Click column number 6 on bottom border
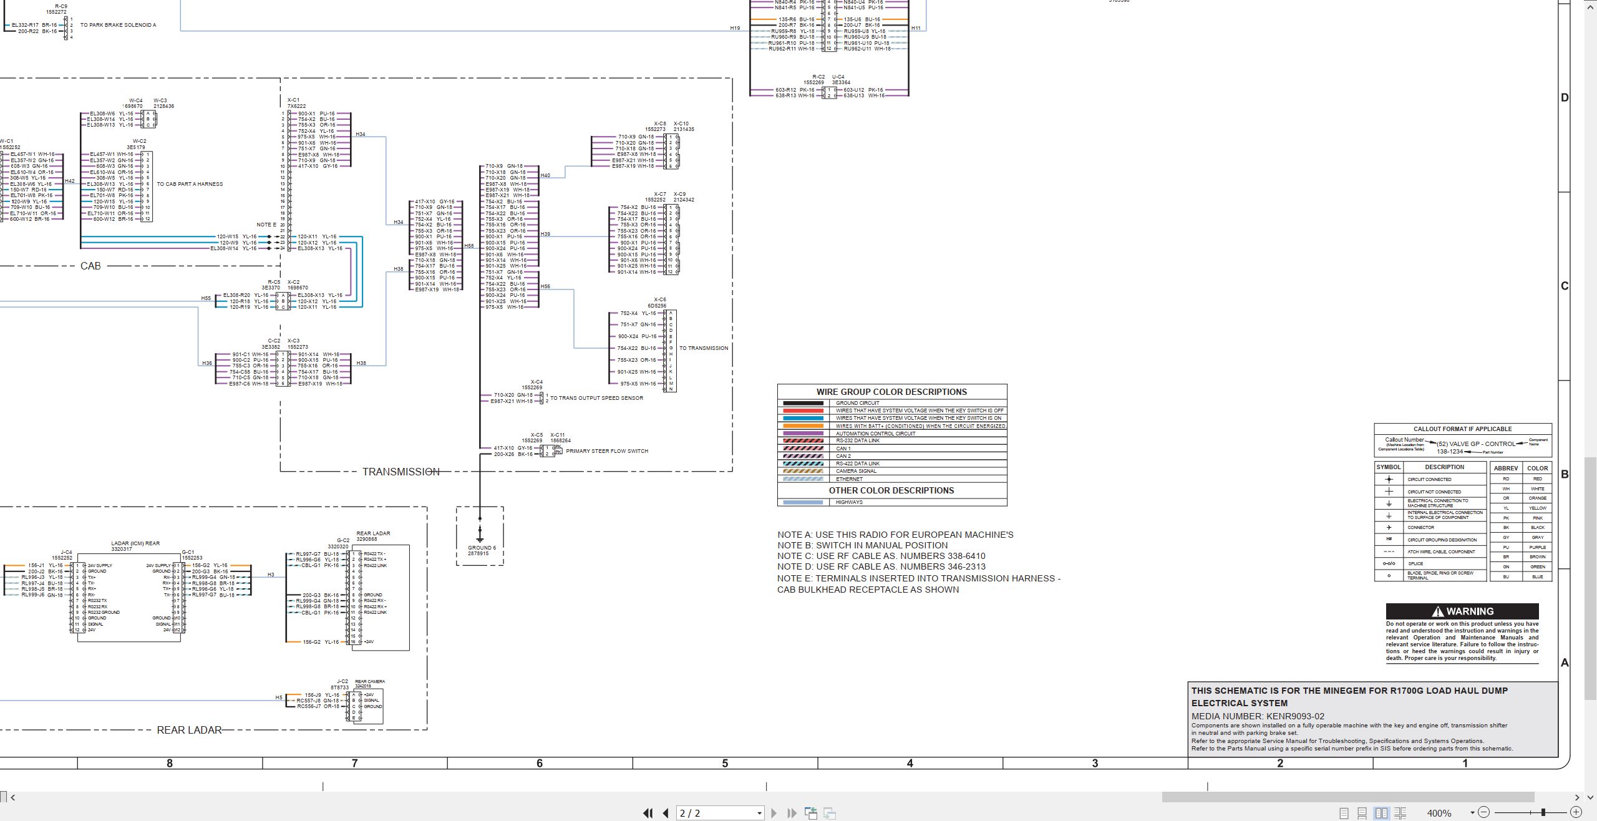This screenshot has height=821, width=1597. (540, 763)
